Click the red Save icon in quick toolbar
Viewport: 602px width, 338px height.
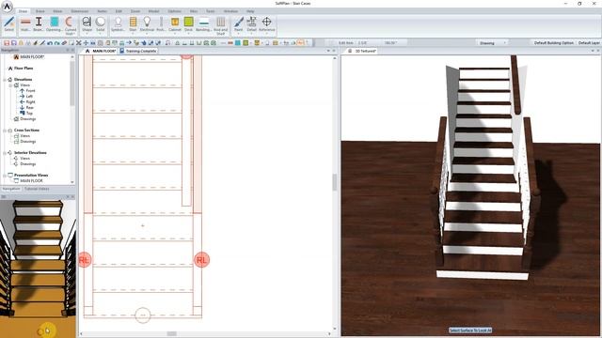[7, 43]
